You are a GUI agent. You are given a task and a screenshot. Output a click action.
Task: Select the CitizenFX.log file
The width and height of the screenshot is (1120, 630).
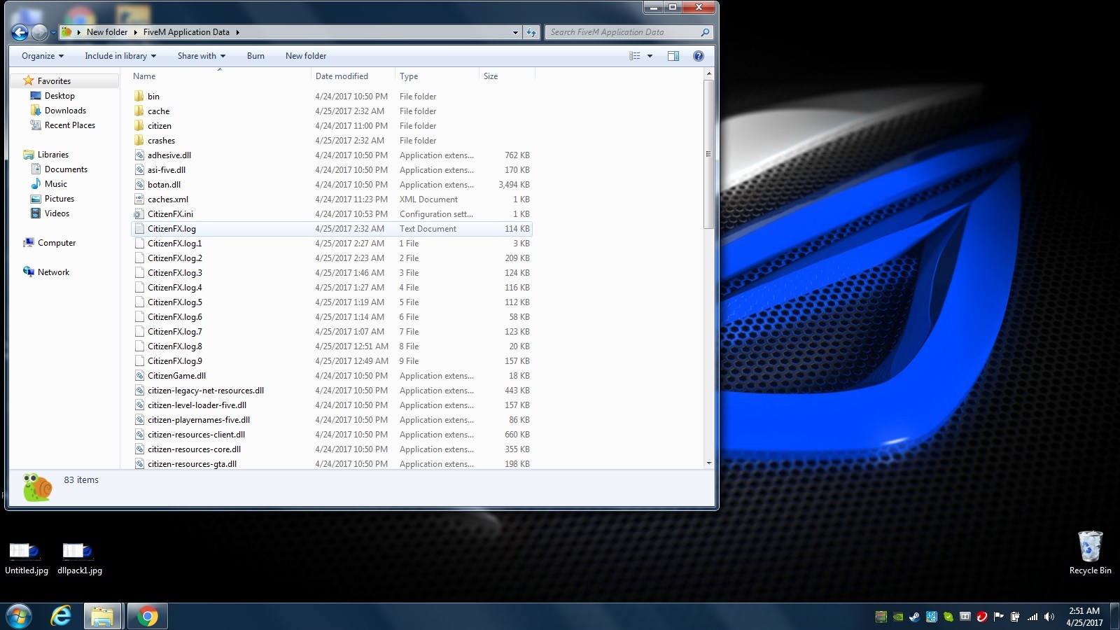tap(332, 229)
